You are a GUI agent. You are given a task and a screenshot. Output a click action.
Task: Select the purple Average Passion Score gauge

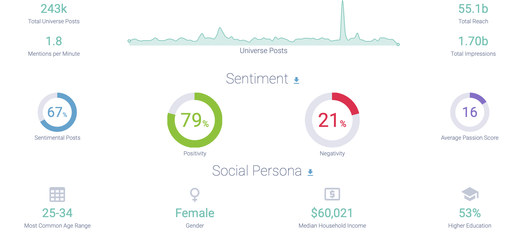(x=470, y=112)
